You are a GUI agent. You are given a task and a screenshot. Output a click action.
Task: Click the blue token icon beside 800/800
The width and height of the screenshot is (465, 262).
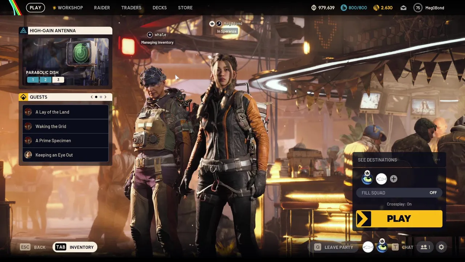click(x=344, y=8)
